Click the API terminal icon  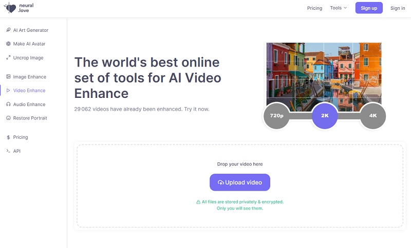(x=8, y=151)
